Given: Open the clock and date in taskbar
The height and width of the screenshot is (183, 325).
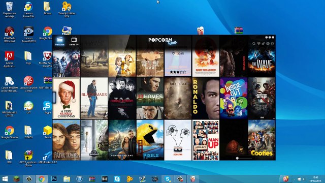Looking at the screenshot, I should (315, 179).
